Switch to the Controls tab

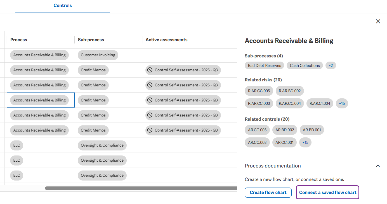click(63, 6)
